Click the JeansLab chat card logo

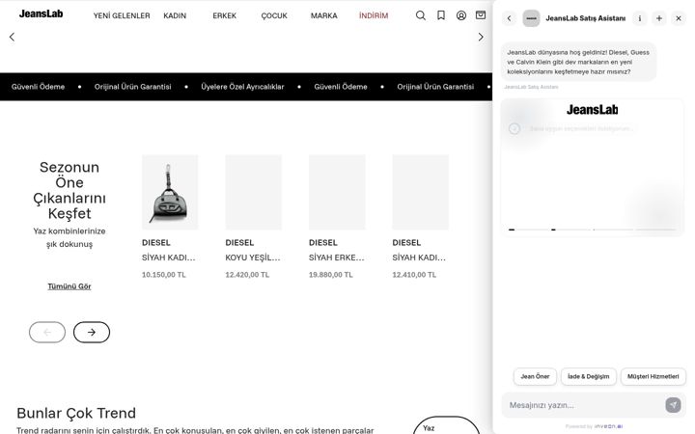pos(592,109)
